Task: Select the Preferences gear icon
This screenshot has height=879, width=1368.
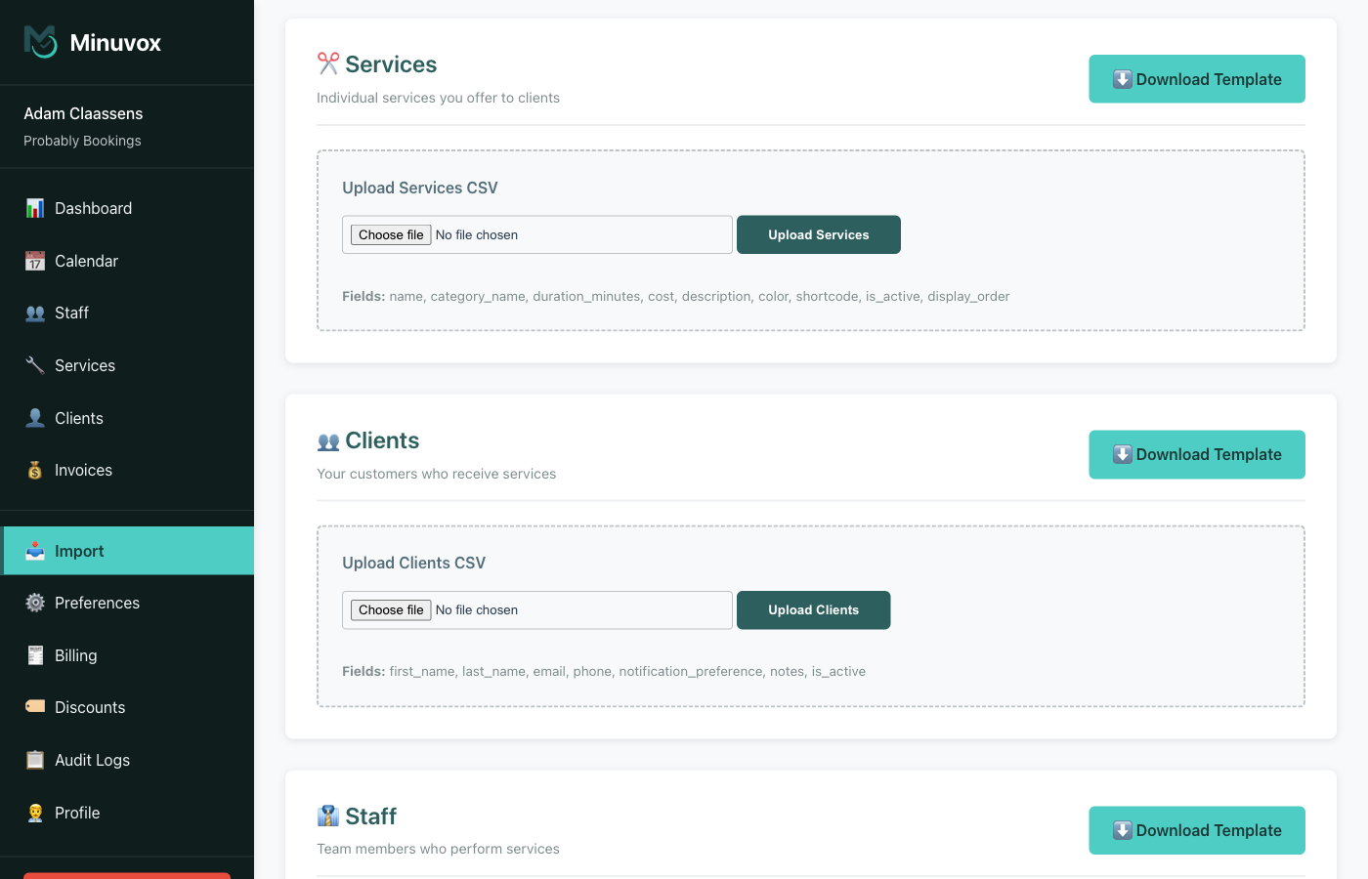Action: pyautogui.click(x=34, y=603)
